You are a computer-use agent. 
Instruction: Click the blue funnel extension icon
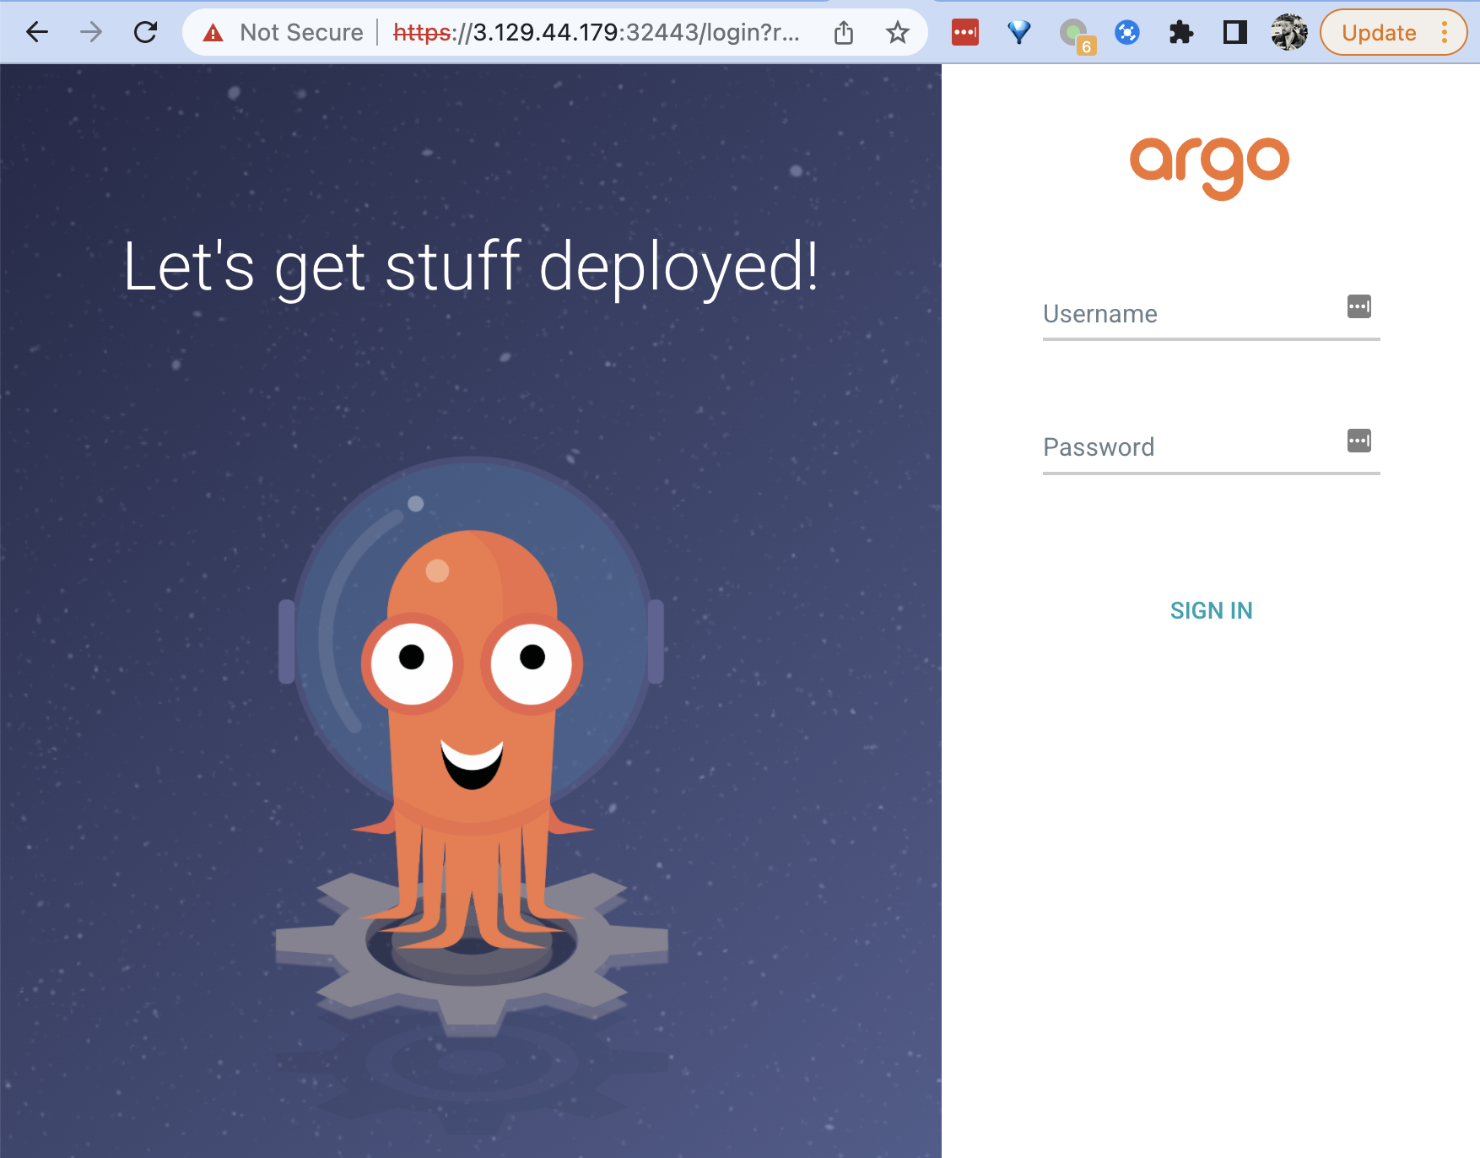pos(1019,33)
